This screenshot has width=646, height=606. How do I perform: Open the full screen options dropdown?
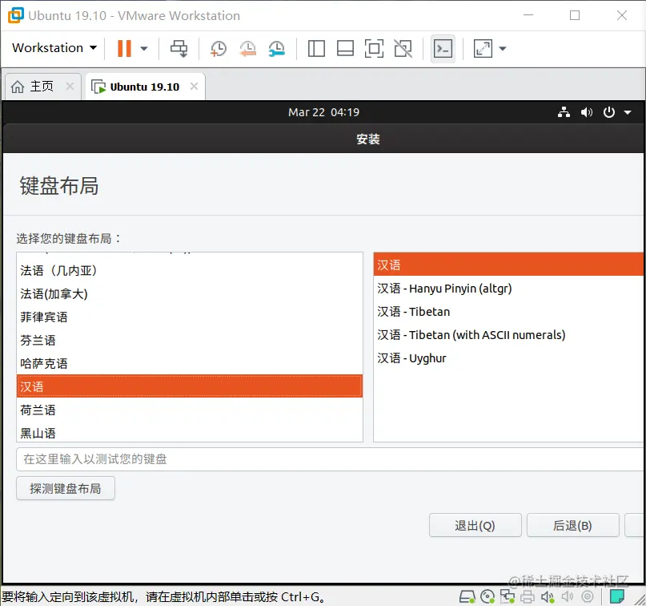click(502, 48)
